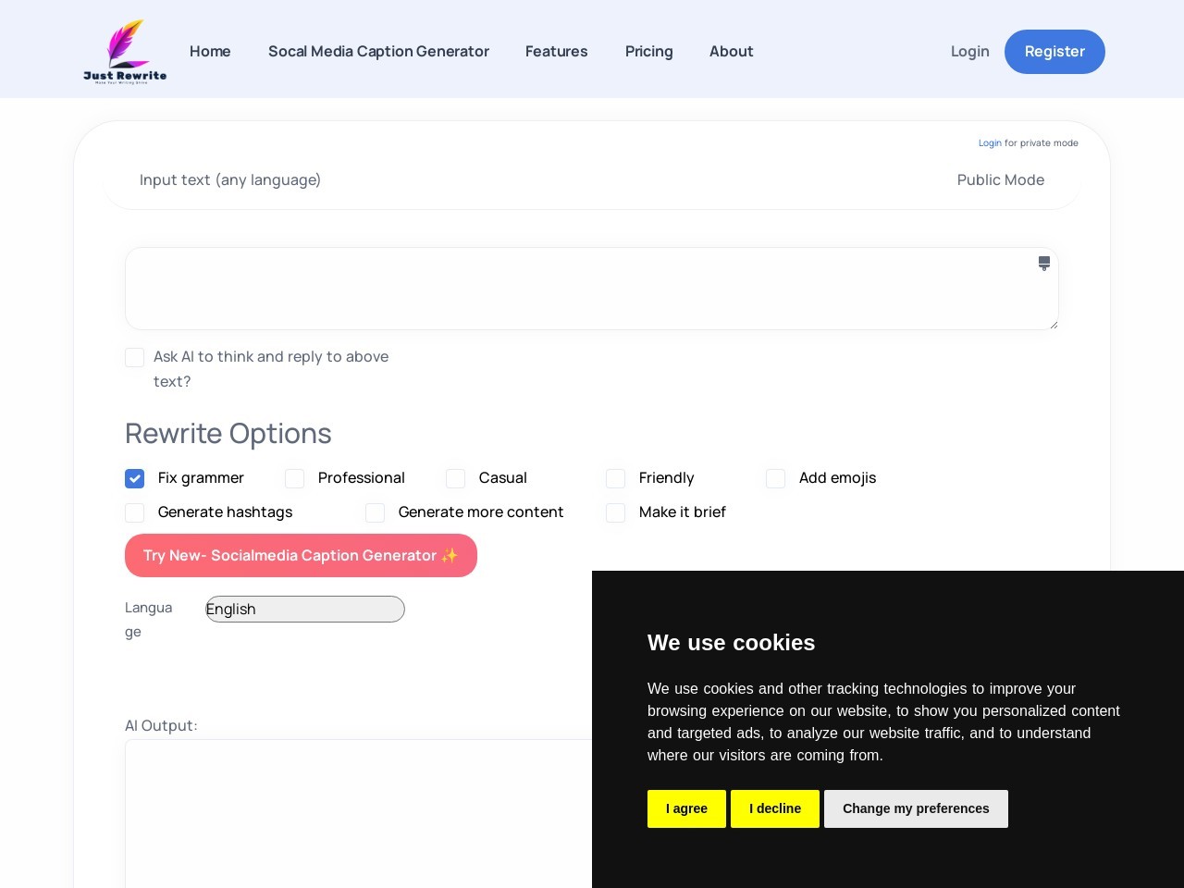This screenshot has width=1184, height=888.
Task: Click the Rewrite Options heading
Action: click(228, 434)
